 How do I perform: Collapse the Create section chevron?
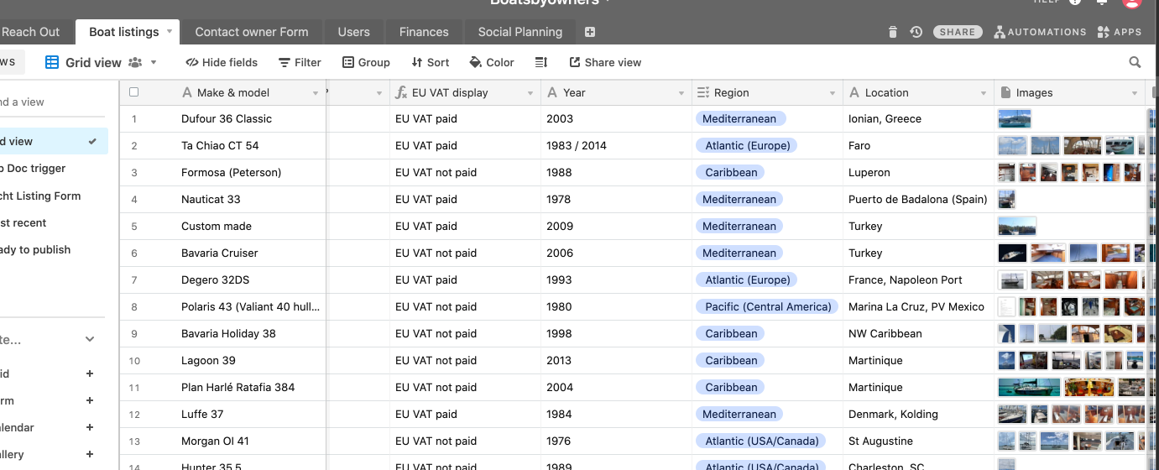pyautogui.click(x=90, y=340)
